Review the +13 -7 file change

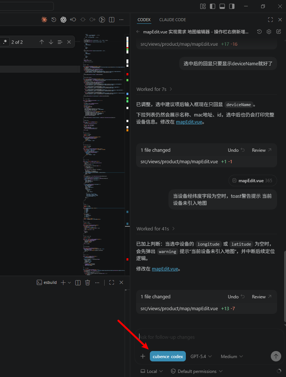[x=262, y=297]
